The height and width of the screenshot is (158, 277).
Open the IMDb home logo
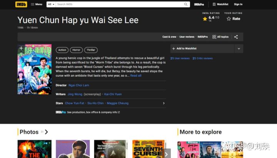click(x=21, y=4)
